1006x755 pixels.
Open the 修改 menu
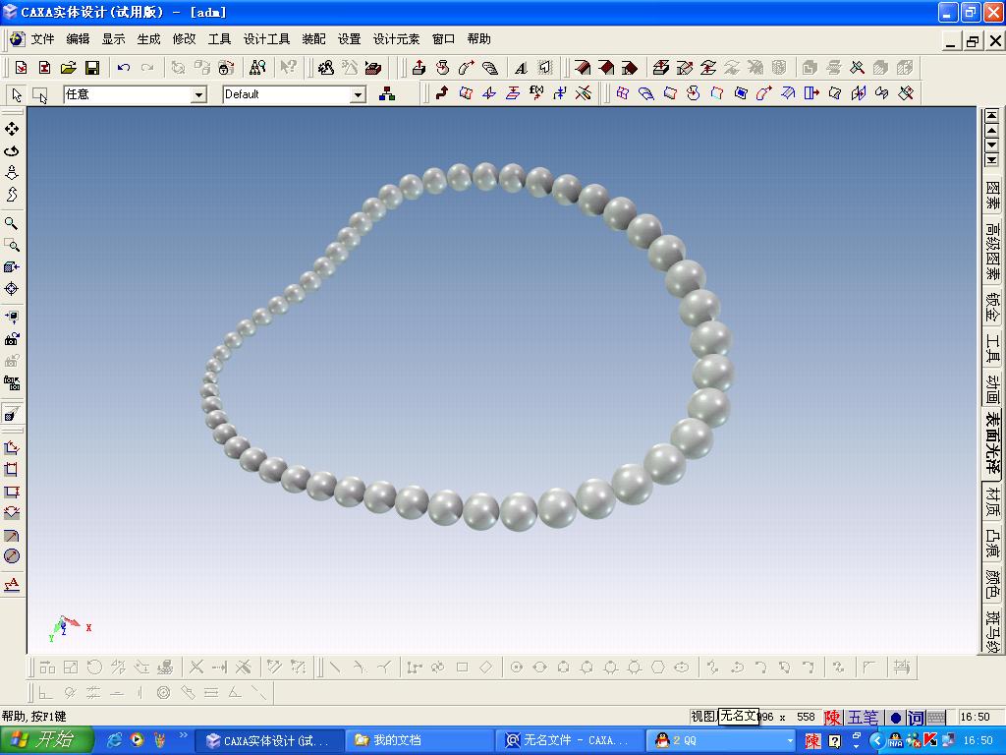pos(184,39)
